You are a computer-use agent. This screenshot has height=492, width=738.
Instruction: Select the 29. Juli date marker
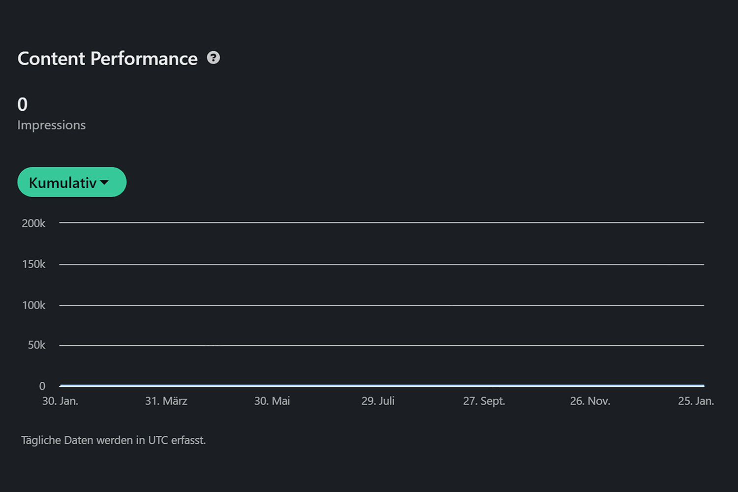[378, 401]
